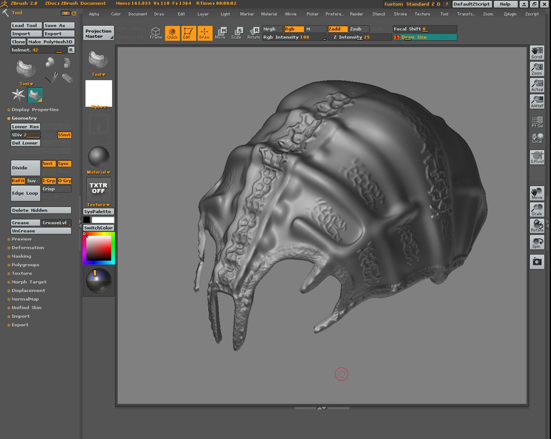Activate the S.Pivot icon
This screenshot has width=551, height=439.
537,157
